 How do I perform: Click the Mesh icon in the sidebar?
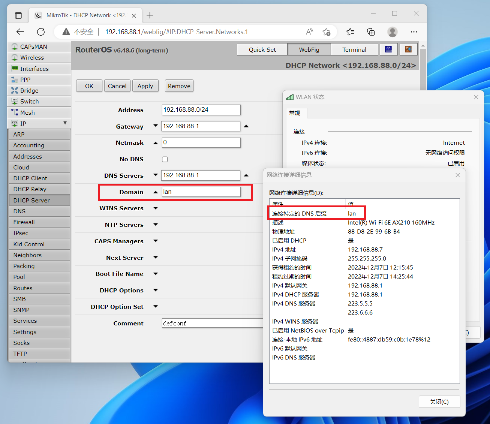pos(15,112)
